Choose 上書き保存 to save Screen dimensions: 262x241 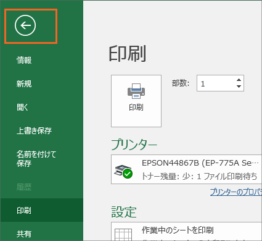coord(34,131)
